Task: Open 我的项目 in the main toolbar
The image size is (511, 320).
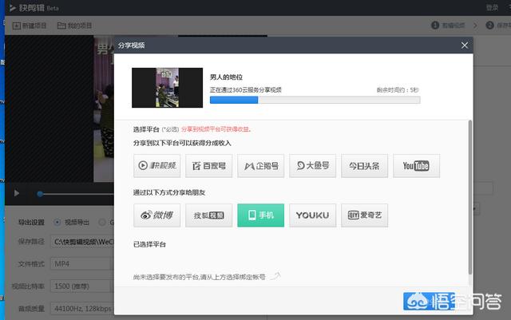Action: (74, 26)
